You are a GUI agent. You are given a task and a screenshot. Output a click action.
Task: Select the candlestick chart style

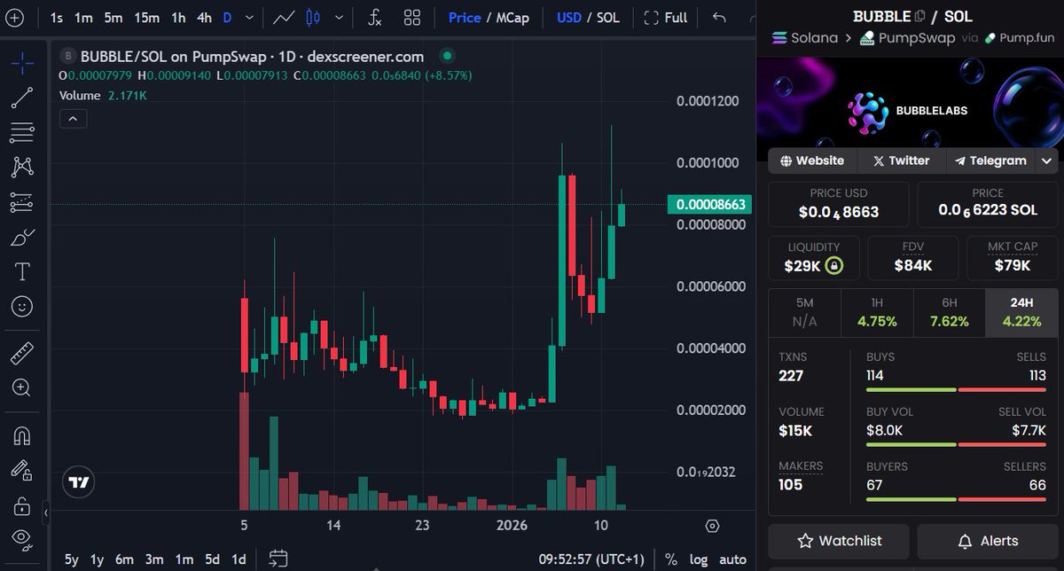(312, 17)
